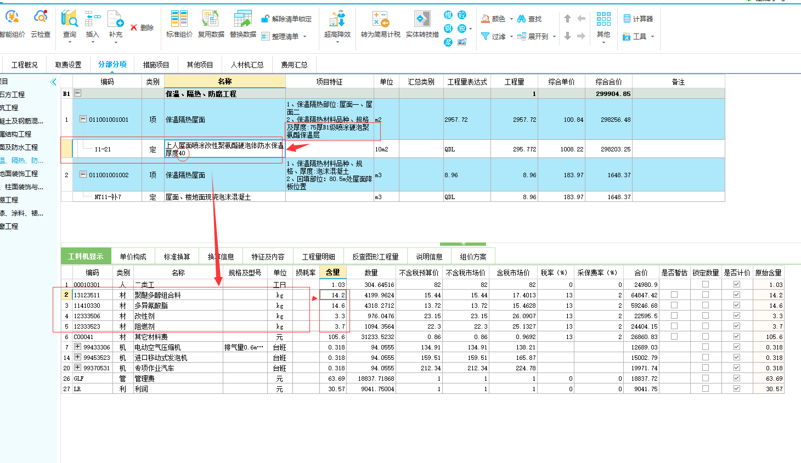
Task: Click the round 模 icon
Action: click(x=448, y=15)
